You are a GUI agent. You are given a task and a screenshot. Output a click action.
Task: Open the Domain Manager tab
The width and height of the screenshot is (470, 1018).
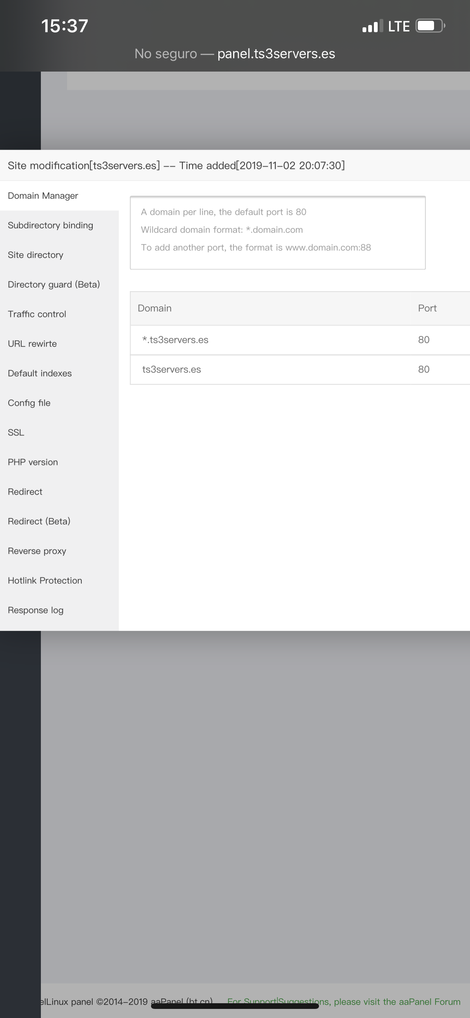tap(43, 196)
